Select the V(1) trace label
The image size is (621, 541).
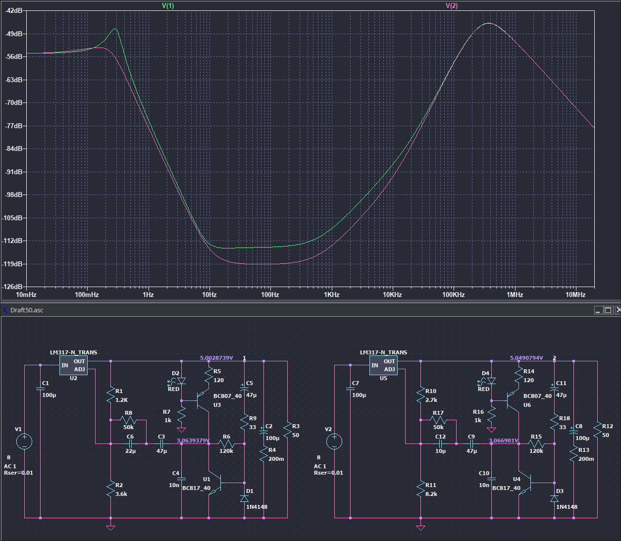click(x=168, y=5)
